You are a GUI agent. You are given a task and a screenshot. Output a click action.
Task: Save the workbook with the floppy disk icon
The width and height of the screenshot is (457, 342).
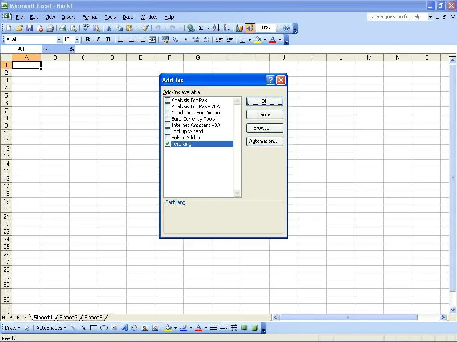click(x=29, y=28)
